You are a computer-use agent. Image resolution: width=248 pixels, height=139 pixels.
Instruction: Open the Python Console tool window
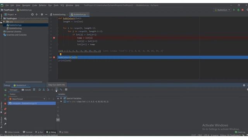[x=12, y=132]
